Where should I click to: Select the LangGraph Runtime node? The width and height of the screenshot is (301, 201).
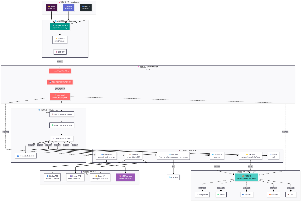tap(60, 71)
